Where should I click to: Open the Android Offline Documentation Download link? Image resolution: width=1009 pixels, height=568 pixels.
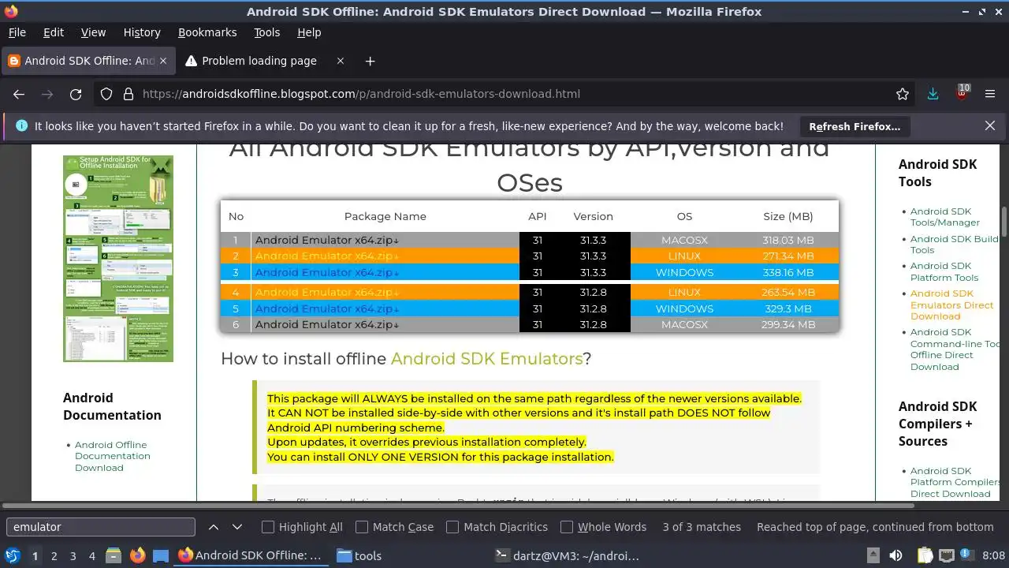pos(113,456)
